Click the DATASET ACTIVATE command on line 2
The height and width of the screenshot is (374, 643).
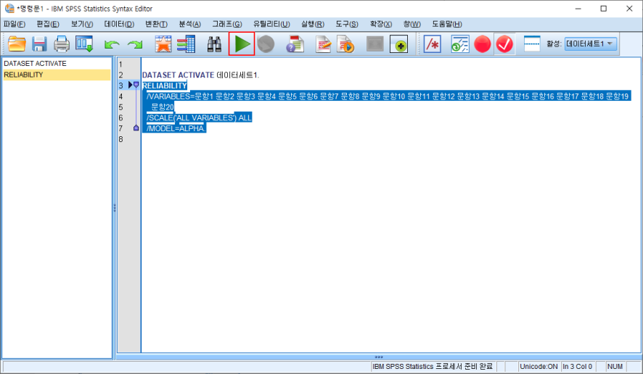pyautogui.click(x=178, y=75)
